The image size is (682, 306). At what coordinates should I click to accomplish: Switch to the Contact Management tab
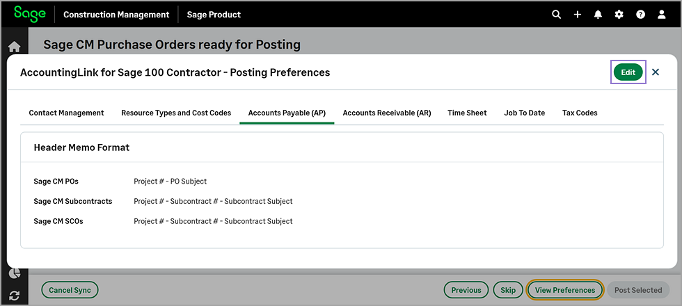point(67,113)
